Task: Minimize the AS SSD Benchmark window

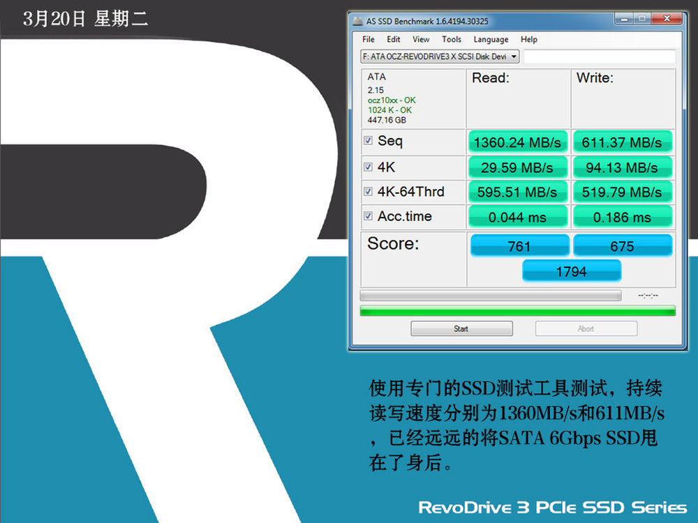Action: [x=624, y=19]
